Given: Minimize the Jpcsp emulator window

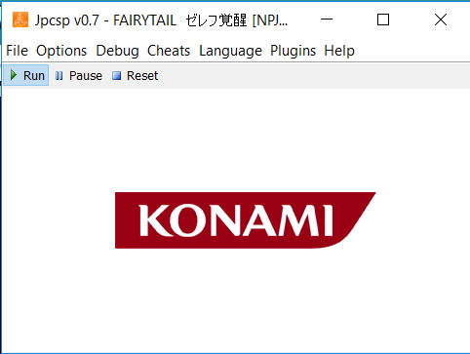Looking at the screenshot, I should coord(327,20).
